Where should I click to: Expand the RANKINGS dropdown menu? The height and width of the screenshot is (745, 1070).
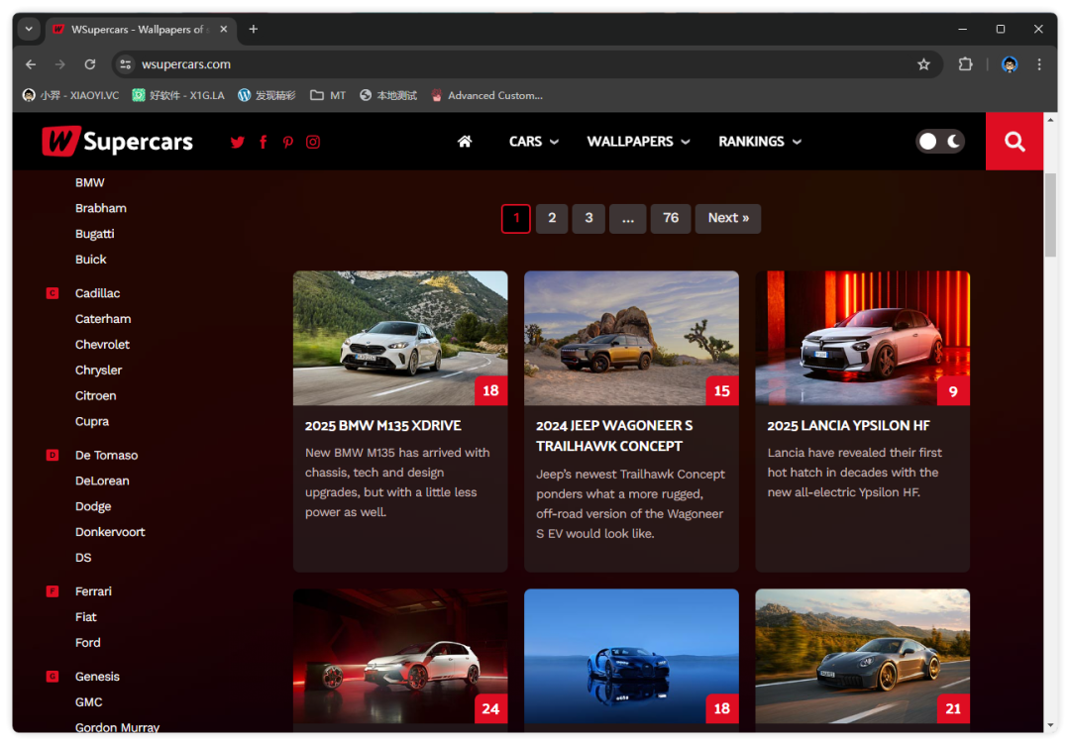pyautogui.click(x=759, y=142)
